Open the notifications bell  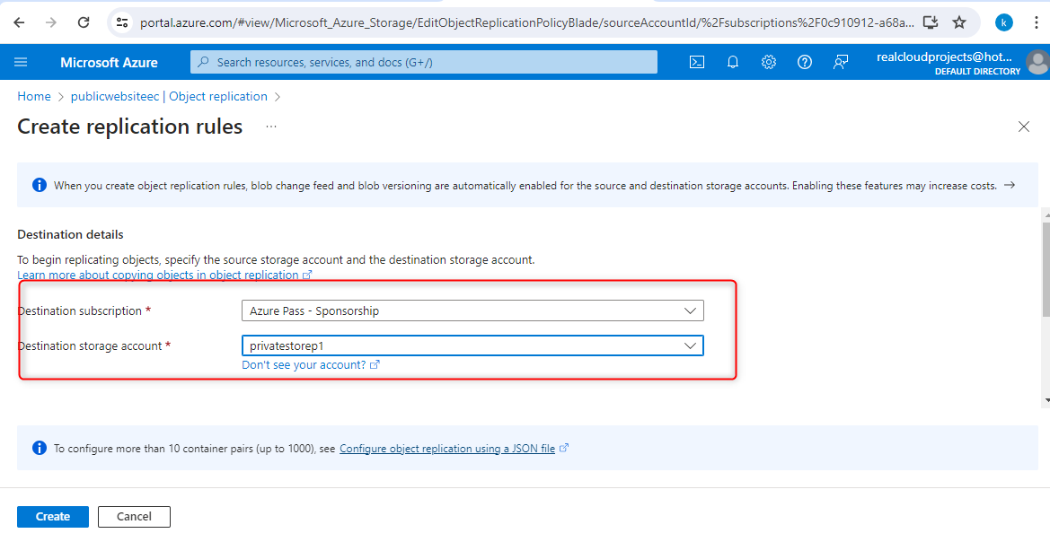point(733,62)
